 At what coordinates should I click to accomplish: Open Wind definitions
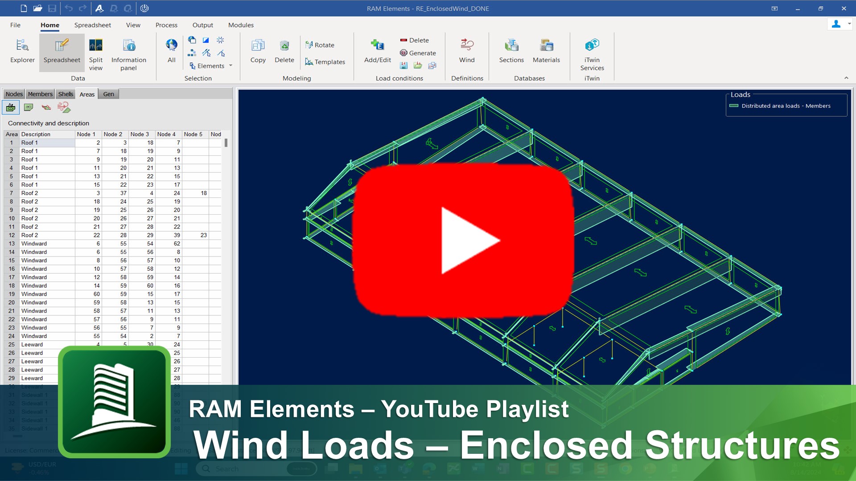(467, 51)
